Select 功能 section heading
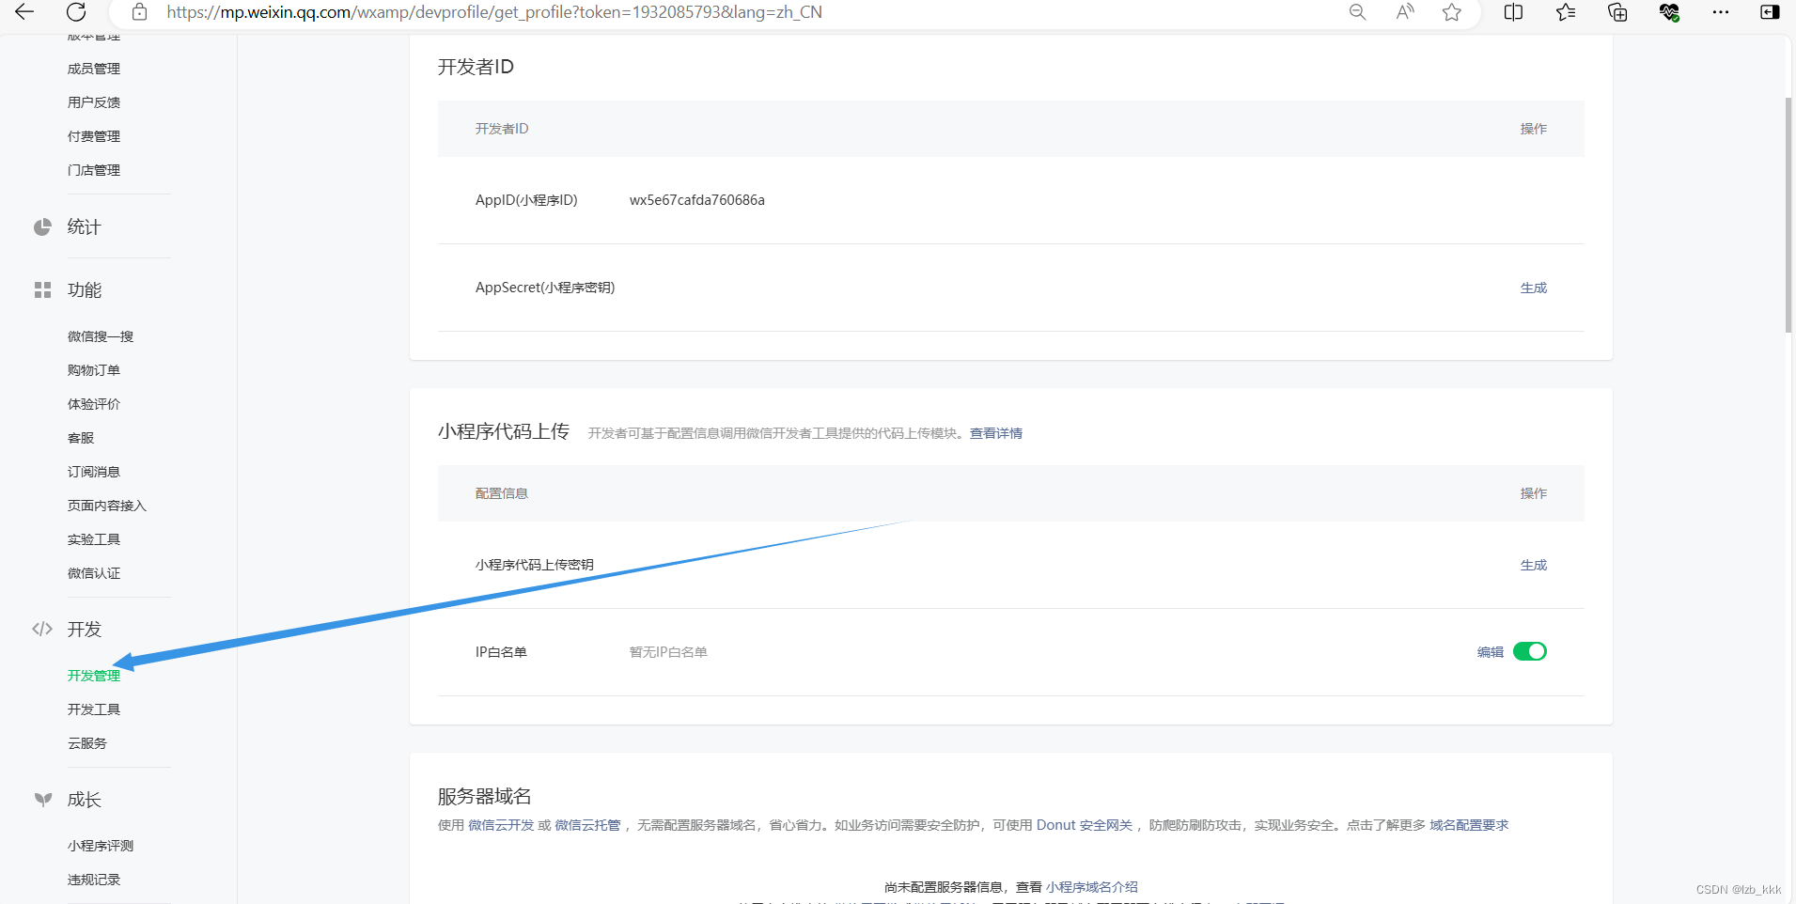The image size is (1796, 904). [x=84, y=290]
